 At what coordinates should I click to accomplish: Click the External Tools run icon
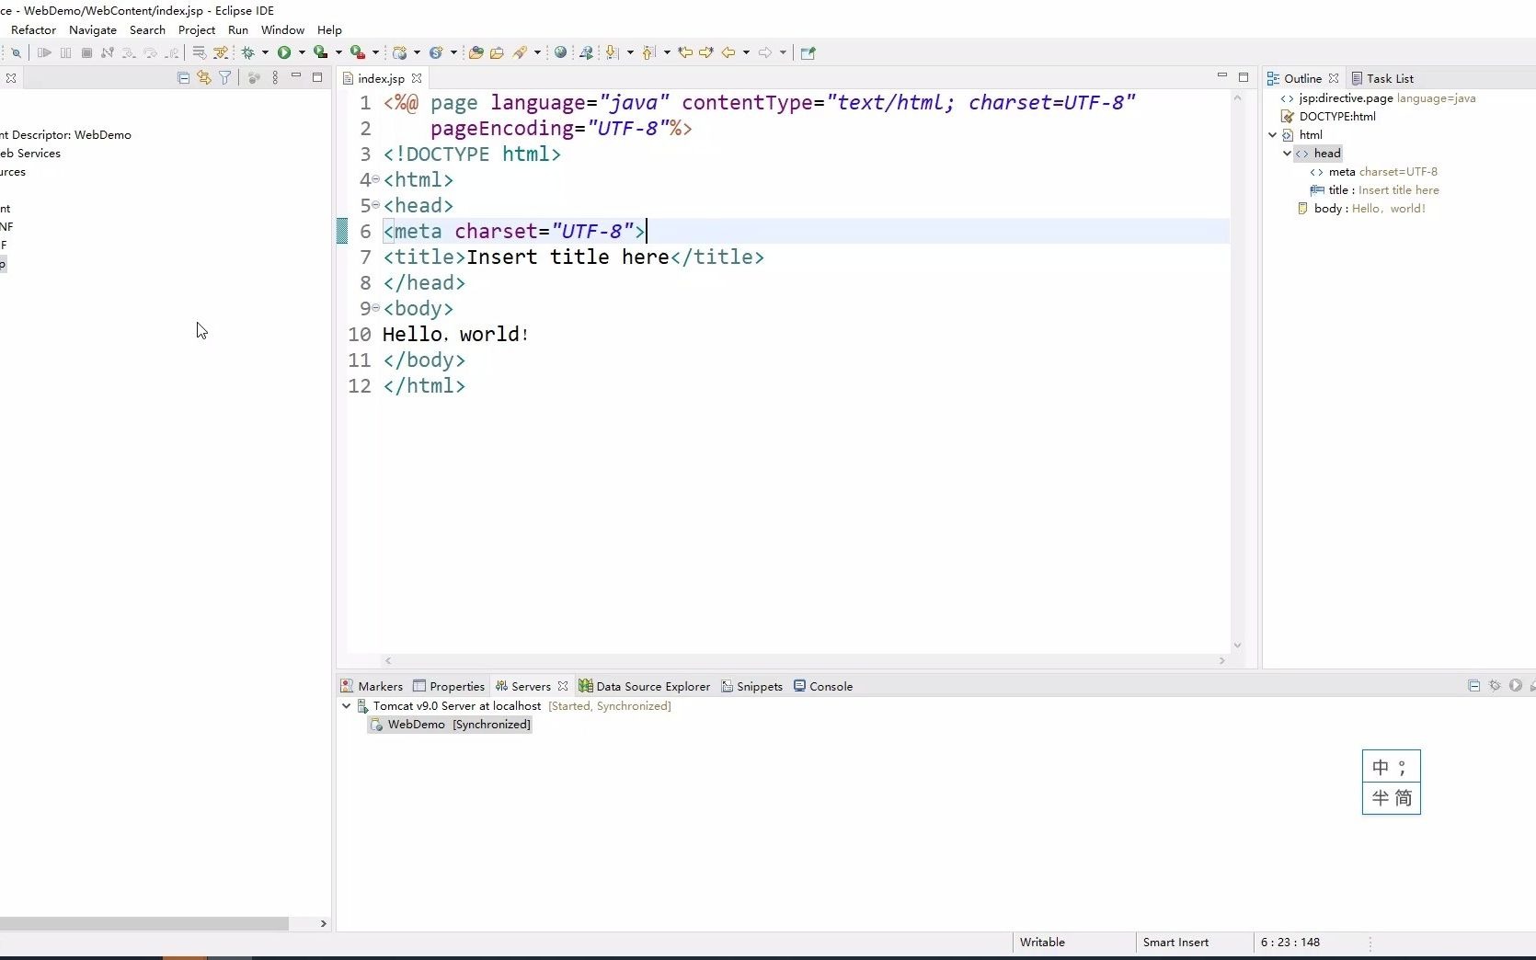(357, 52)
